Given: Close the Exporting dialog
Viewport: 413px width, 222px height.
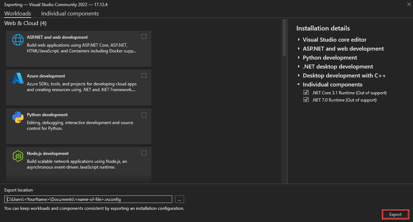Looking at the screenshot, I should coord(408,4).
